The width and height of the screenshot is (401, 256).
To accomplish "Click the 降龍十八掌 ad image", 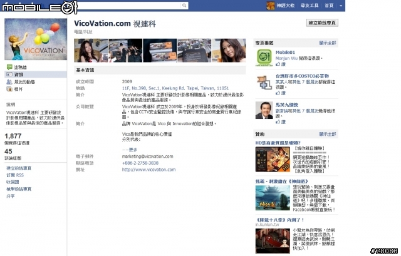I will pos(273,241).
